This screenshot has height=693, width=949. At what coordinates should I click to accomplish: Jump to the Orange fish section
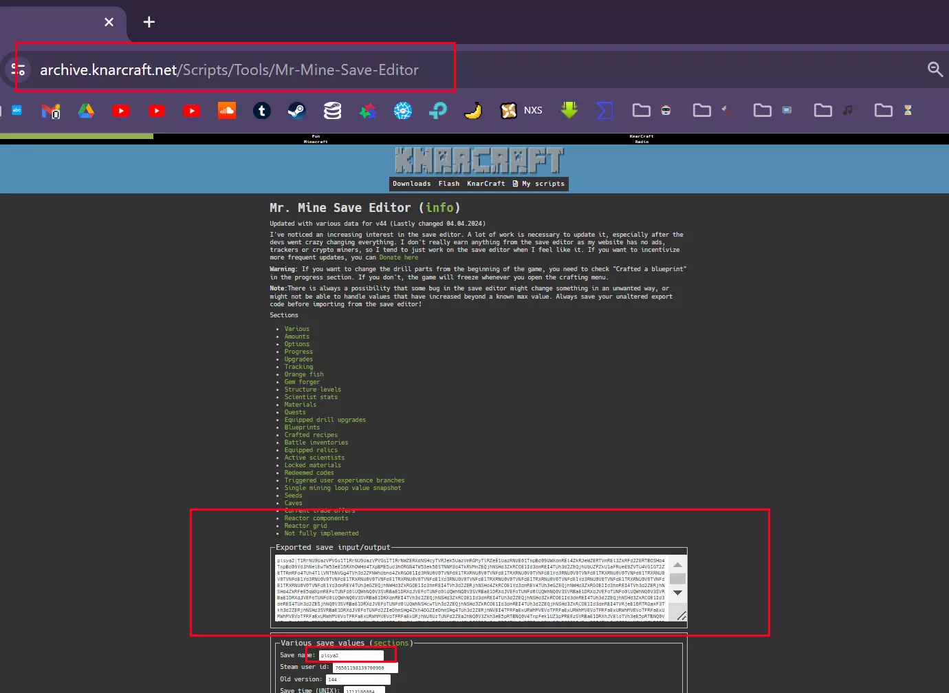tap(304, 374)
